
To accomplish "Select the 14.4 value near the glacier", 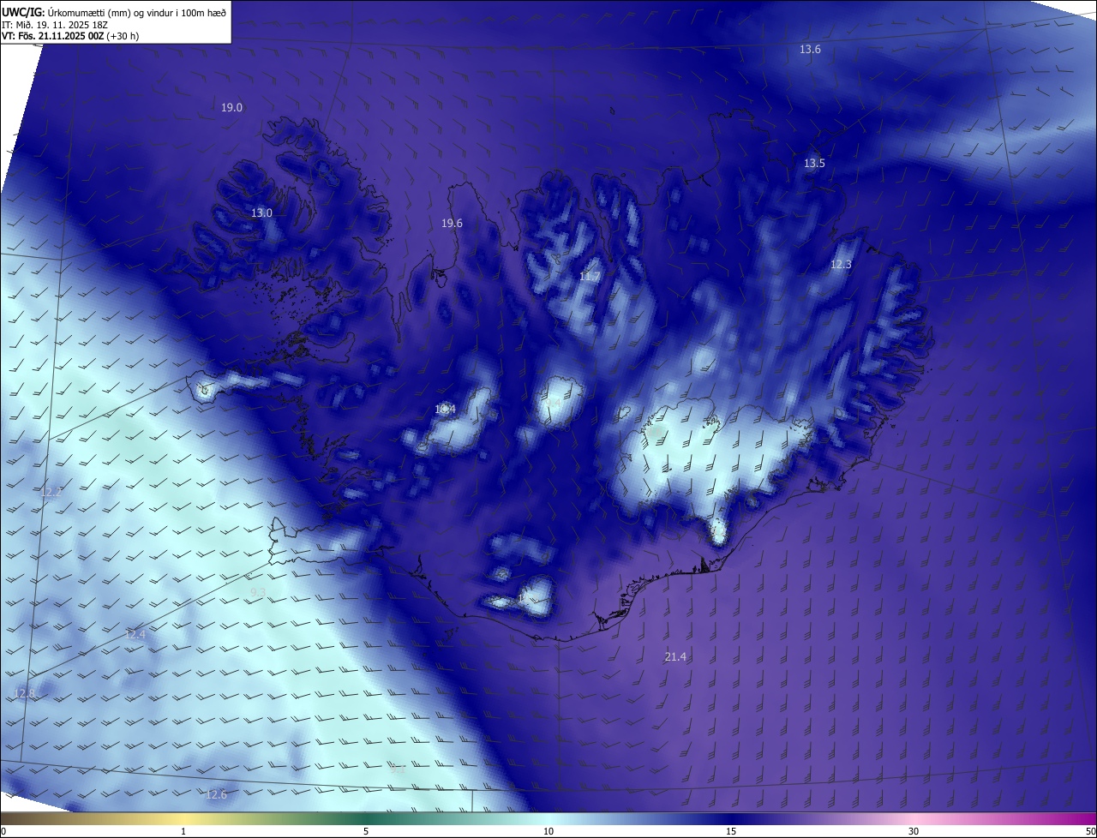I will (x=445, y=410).
